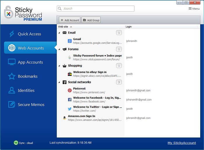Screen dimensions: 204x150
Task: Click the Identities person icon
Action: pos(12,90)
